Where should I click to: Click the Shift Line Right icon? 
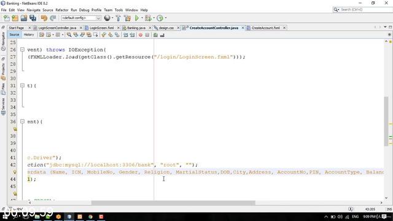(x=132, y=35)
